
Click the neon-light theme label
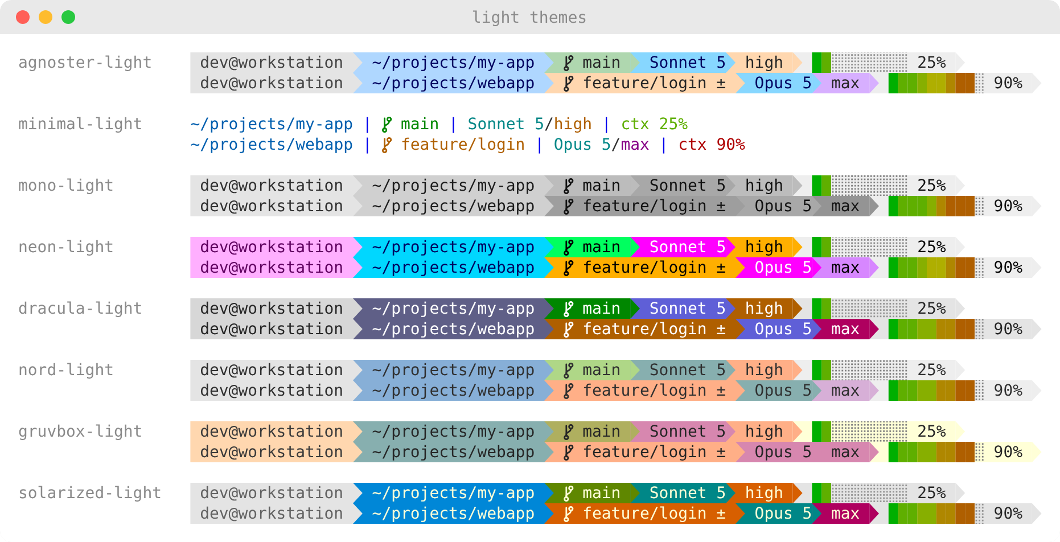[x=66, y=247]
